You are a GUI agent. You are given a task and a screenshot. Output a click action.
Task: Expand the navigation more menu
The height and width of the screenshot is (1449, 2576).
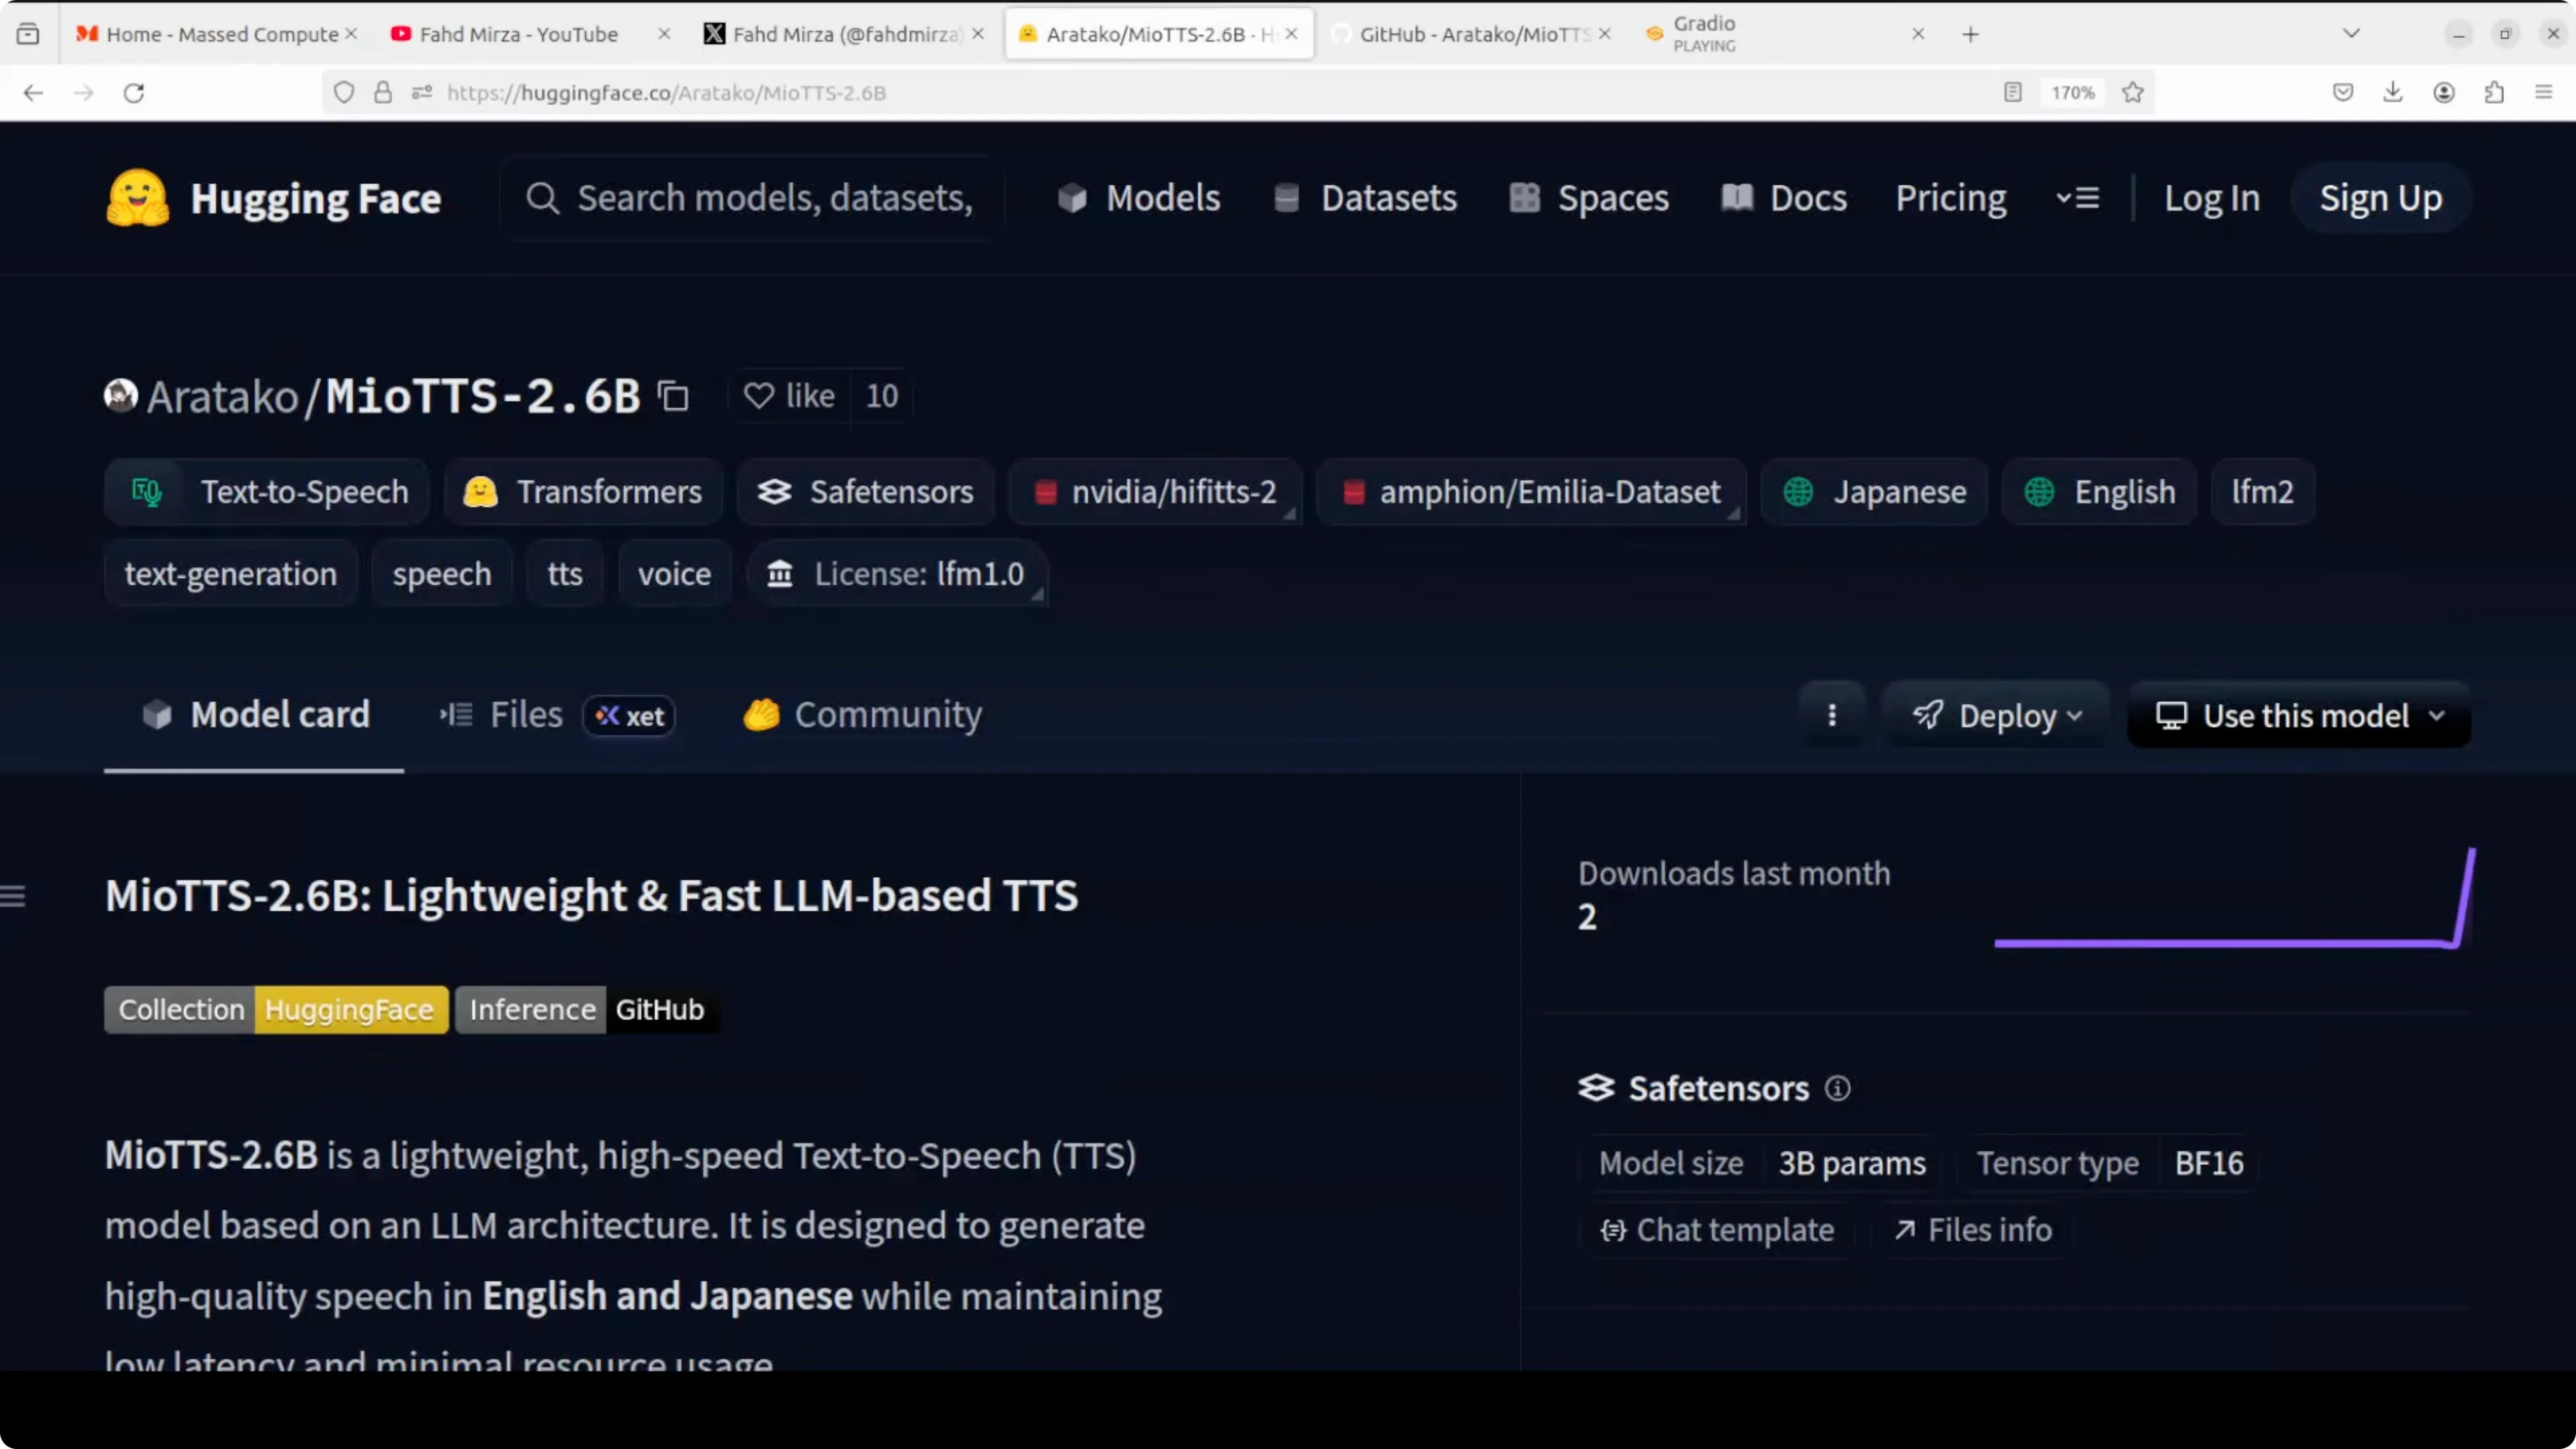2077,198
